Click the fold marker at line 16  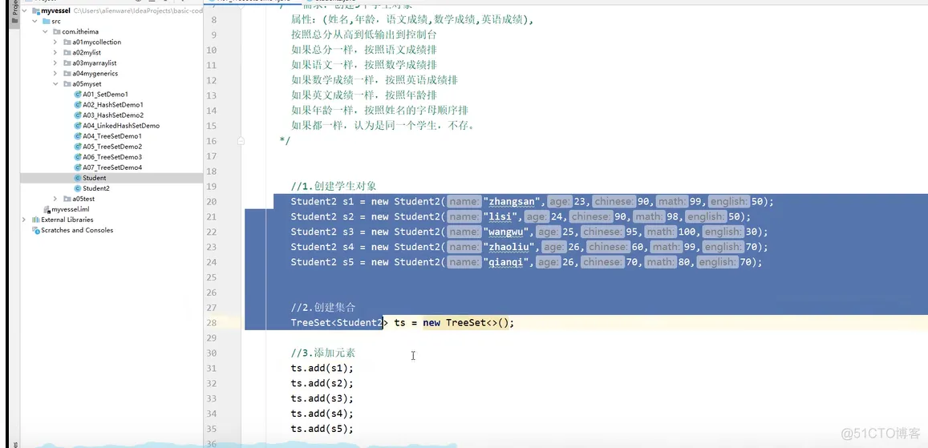(x=241, y=141)
